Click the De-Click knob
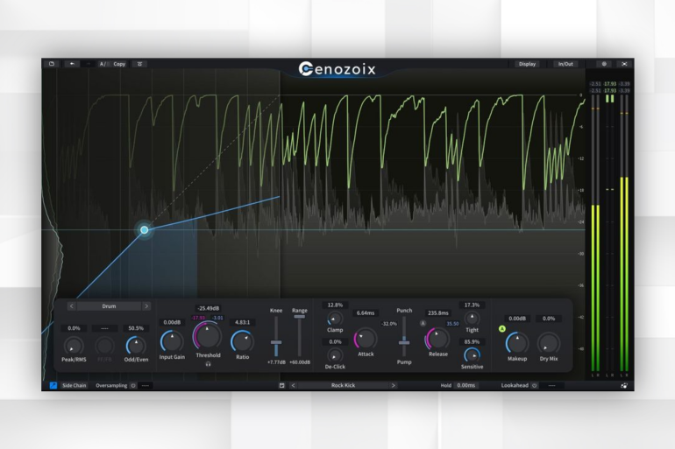This screenshot has height=449, width=675. point(335,355)
